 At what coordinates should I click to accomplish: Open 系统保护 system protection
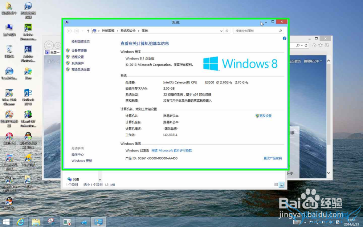(x=78, y=63)
